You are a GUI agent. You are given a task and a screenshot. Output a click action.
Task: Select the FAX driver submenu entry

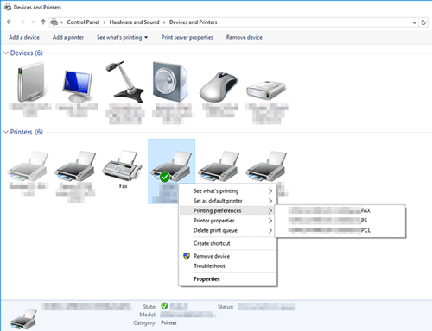point(340,210)
